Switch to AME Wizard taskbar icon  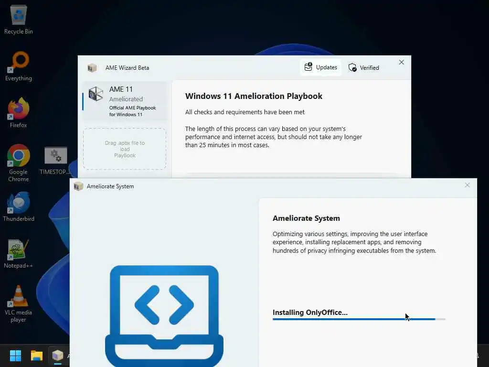coord(58,356)
